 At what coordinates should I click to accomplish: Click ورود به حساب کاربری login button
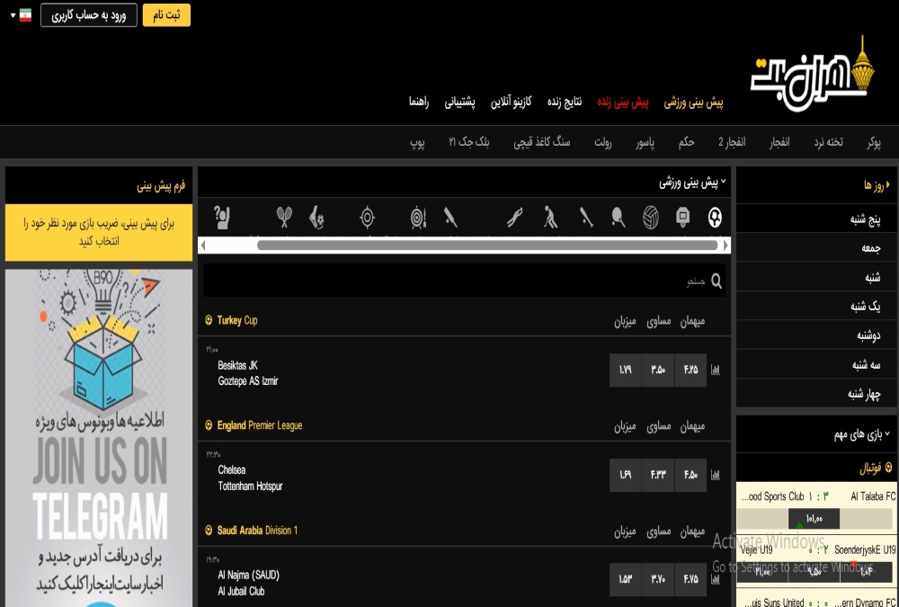(89, 15)
